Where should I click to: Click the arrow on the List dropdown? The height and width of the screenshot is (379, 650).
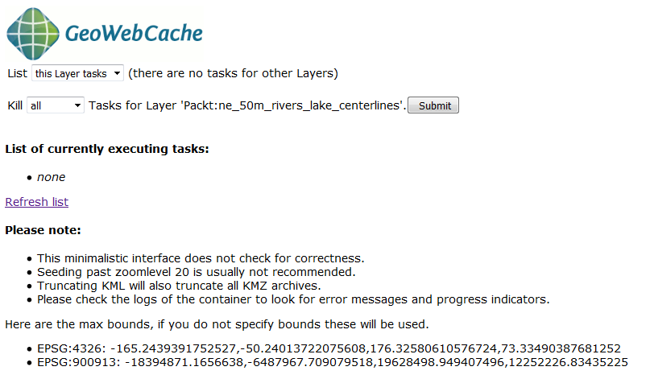pos(118,73)
